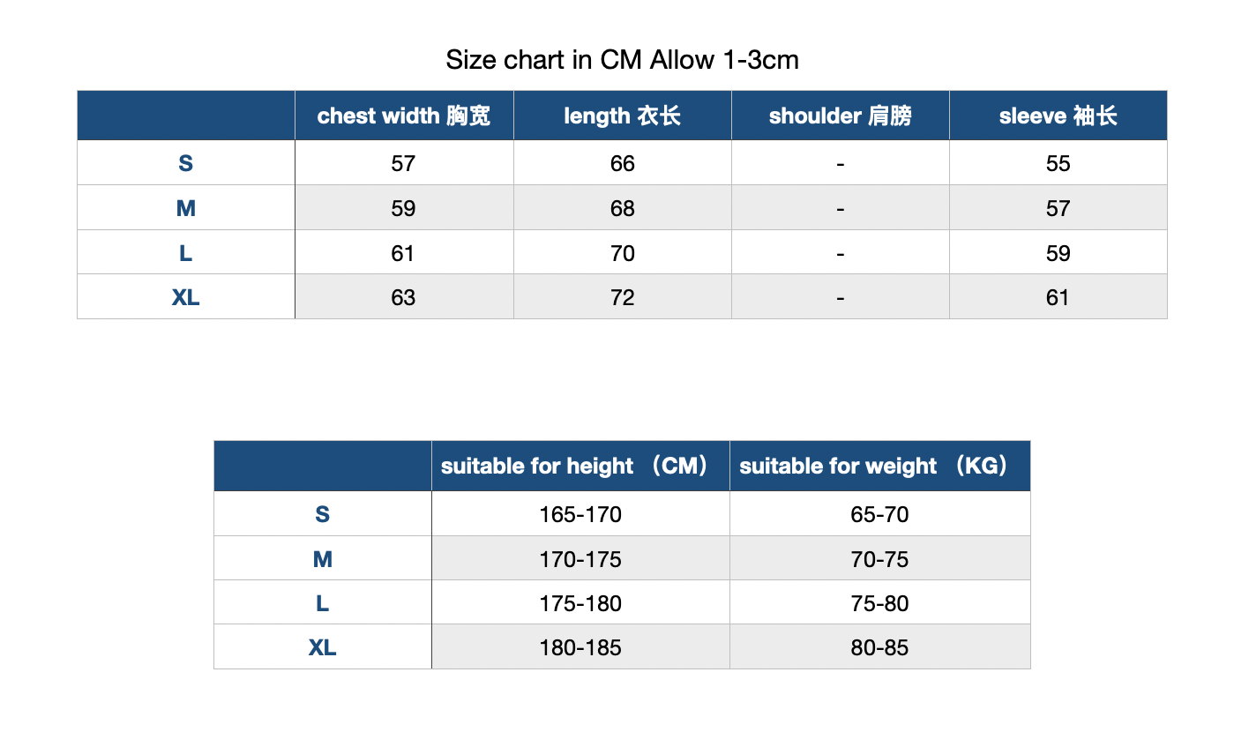Click the shoulder 肩膀 header cell
1249x732 pixels.
click(x=841, y=116)
